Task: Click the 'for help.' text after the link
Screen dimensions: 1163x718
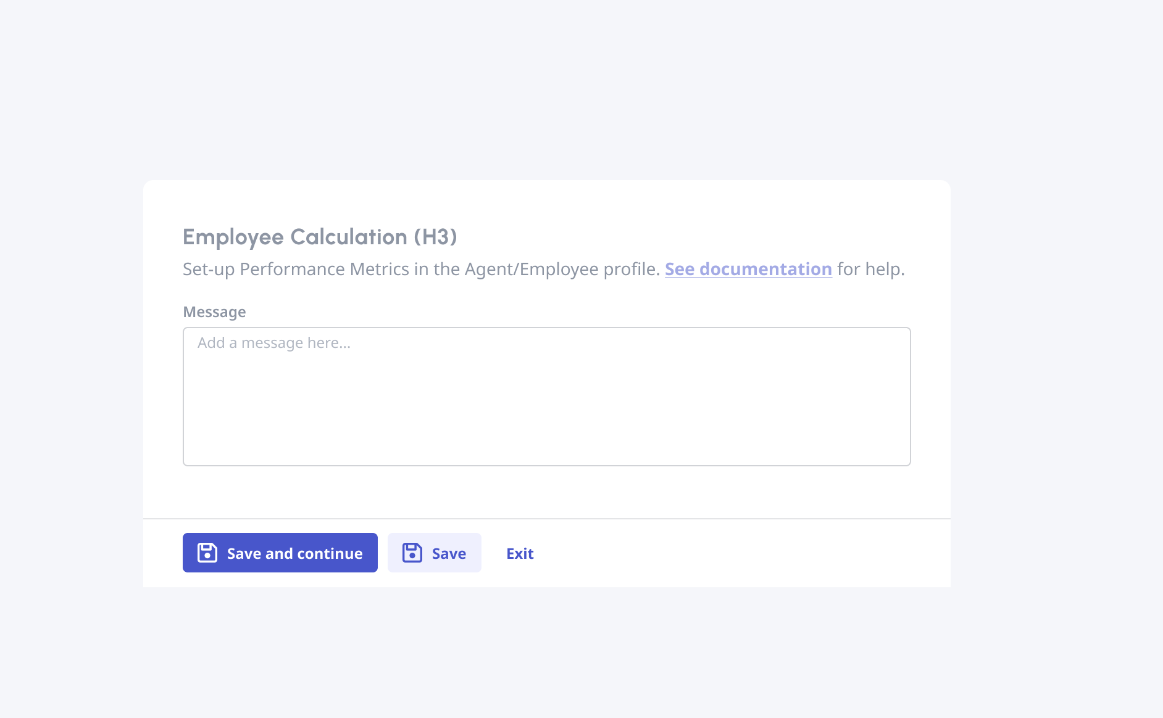Action: pyautogui.click(x=870, y=269)
